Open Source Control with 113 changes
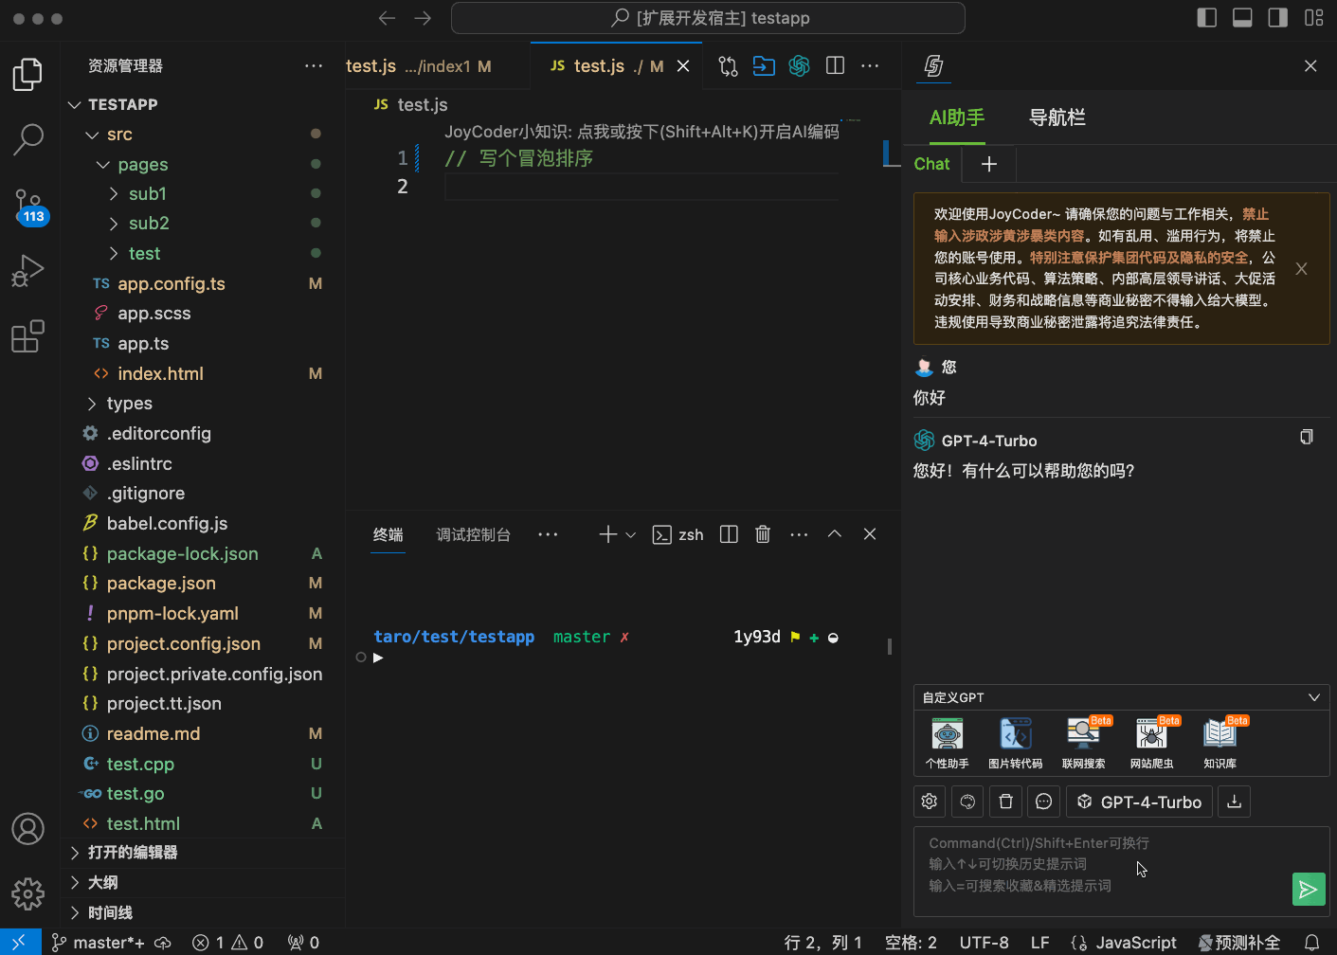 coord(29,206)
